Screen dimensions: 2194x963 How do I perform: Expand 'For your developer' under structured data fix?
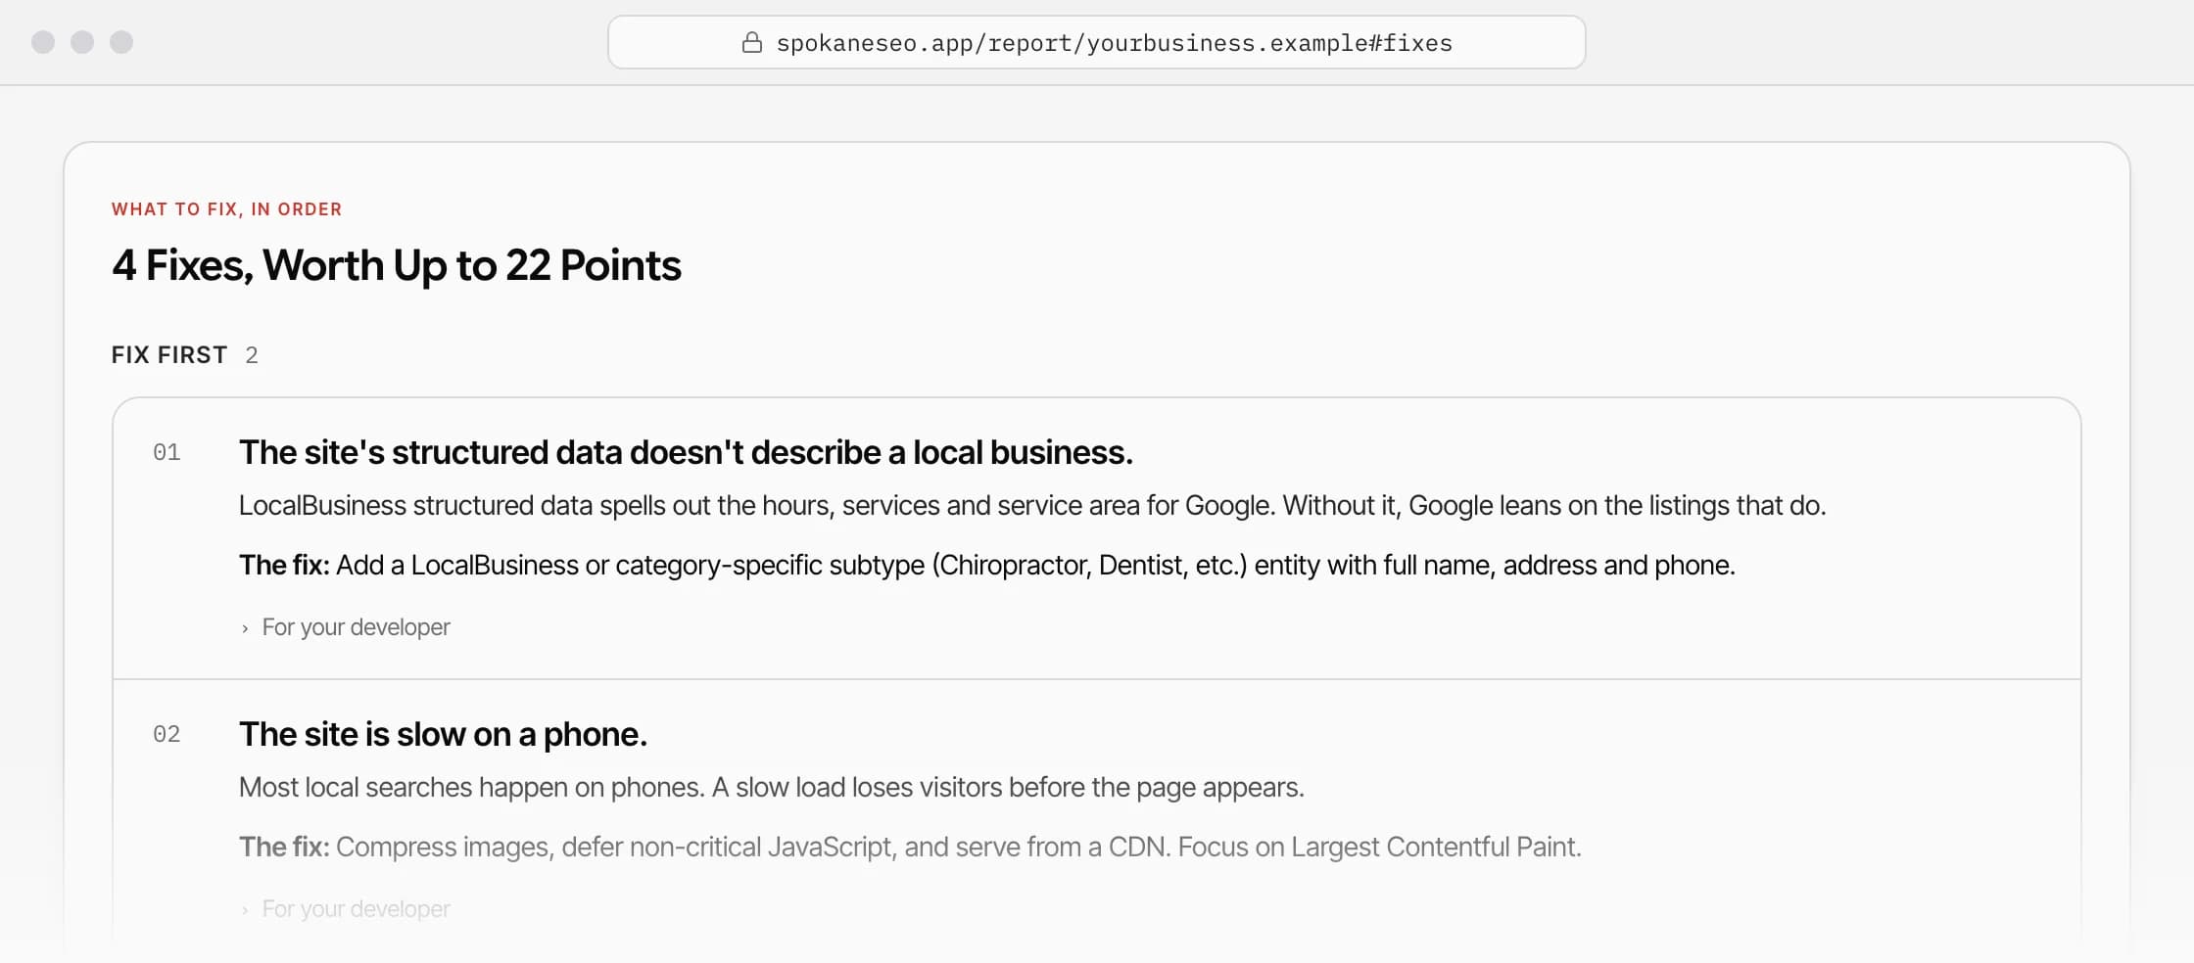tap(346, 627)
